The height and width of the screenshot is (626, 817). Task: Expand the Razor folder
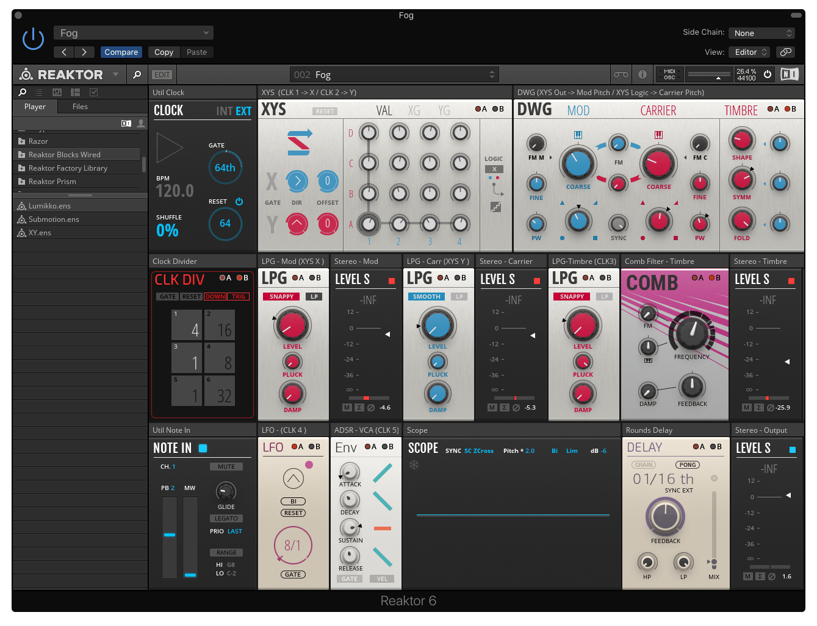(x=76, y=141)
